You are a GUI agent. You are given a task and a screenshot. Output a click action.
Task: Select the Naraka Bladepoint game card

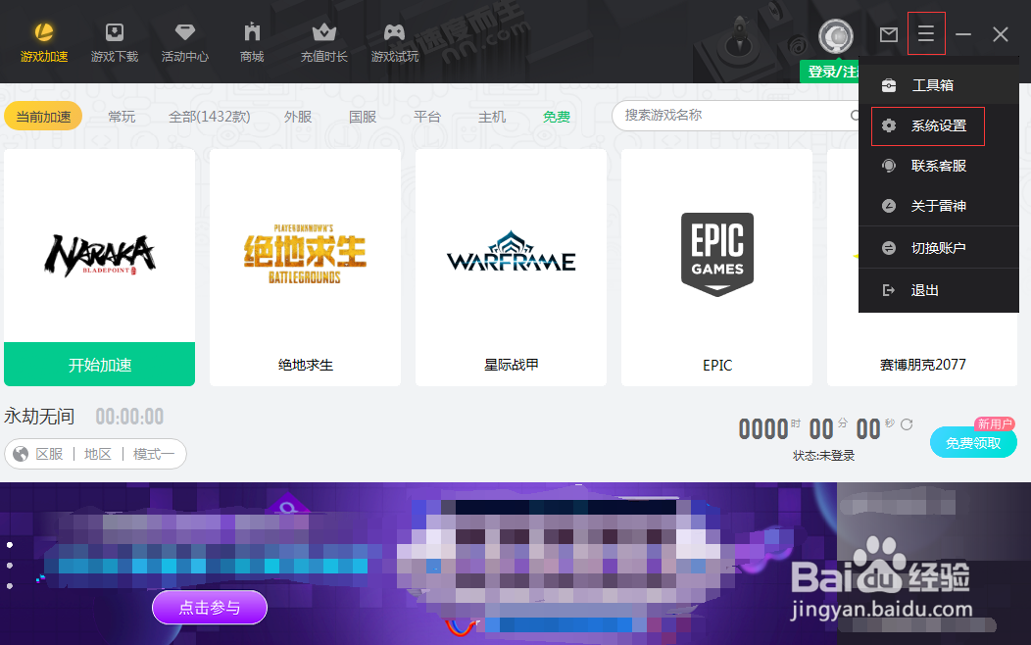click(x=99, y=246)
